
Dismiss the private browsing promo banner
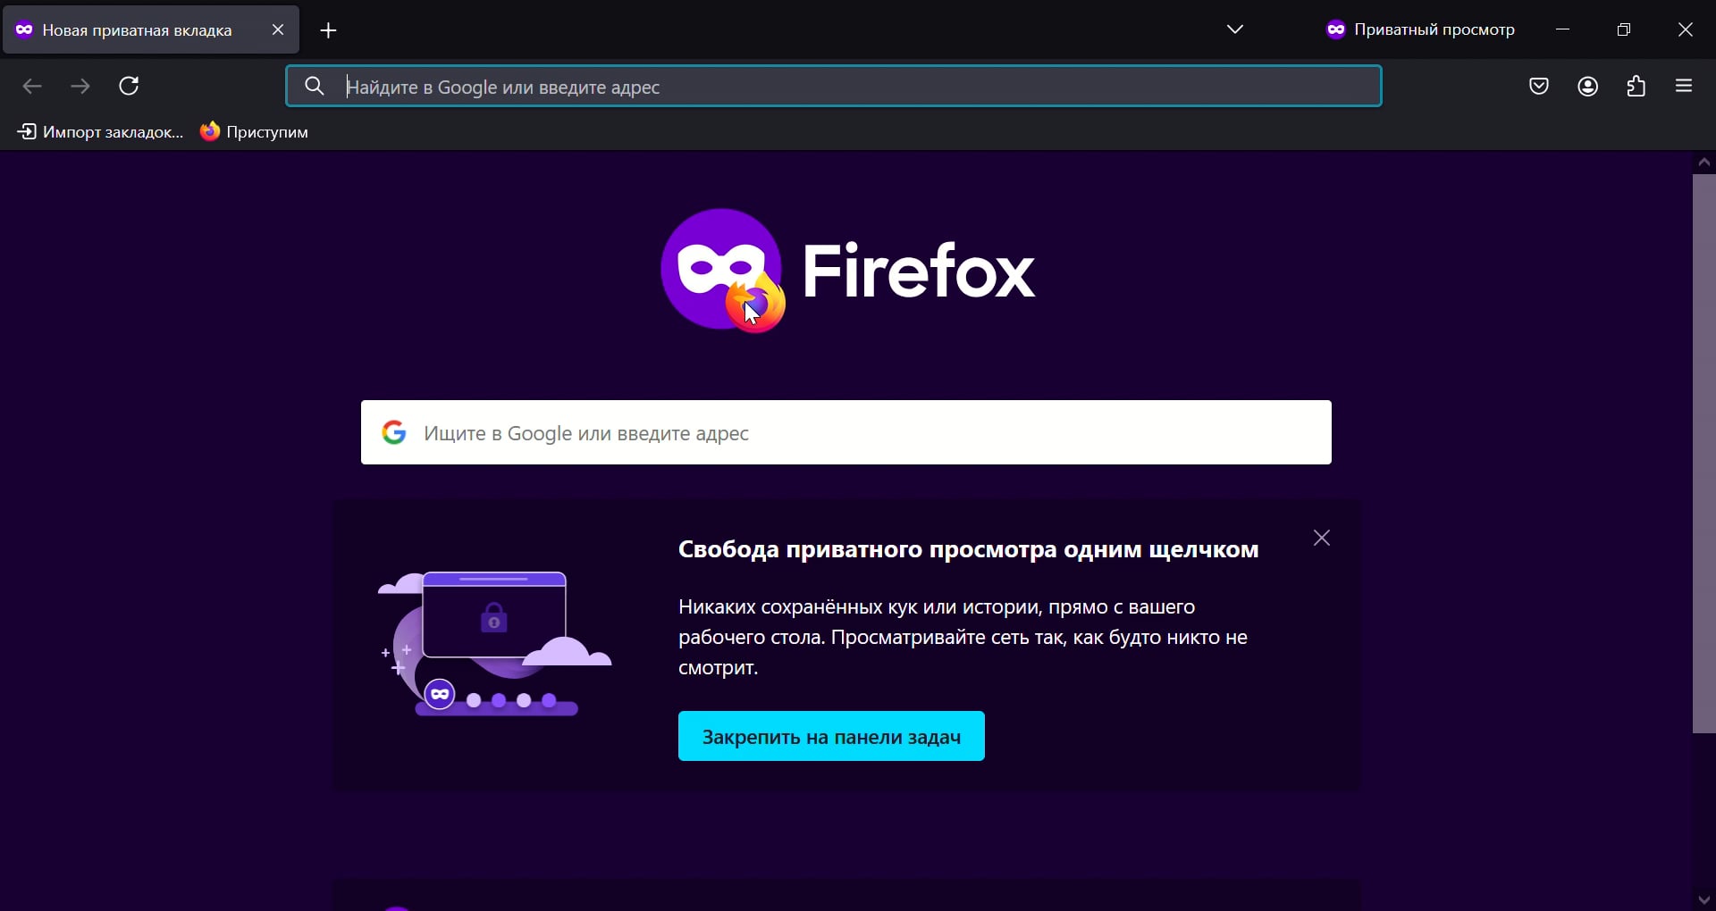point(1321,538)
